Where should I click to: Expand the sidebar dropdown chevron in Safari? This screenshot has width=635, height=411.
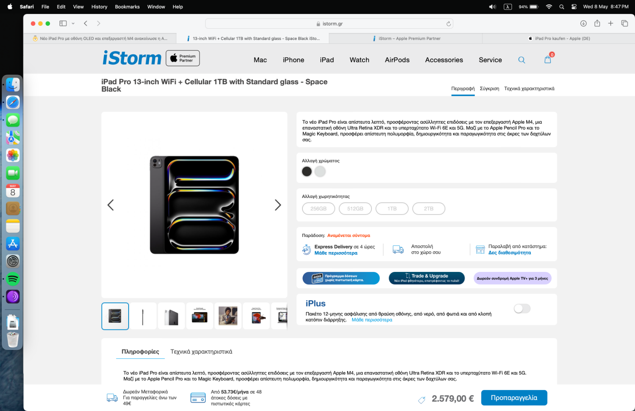[x=73, y=23]
